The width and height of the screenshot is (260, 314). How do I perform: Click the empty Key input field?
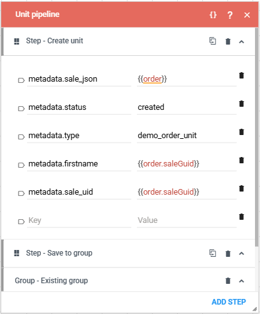point(79,220)
